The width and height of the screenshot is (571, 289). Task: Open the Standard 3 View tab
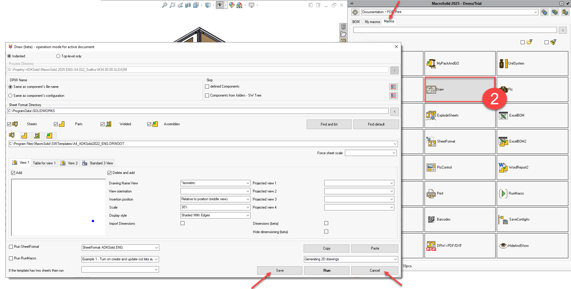tap(98, 163)
